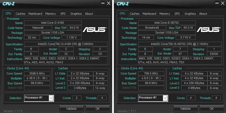
Task: Click the Specification field for i5-5675C
Action: tap(180, 44)
